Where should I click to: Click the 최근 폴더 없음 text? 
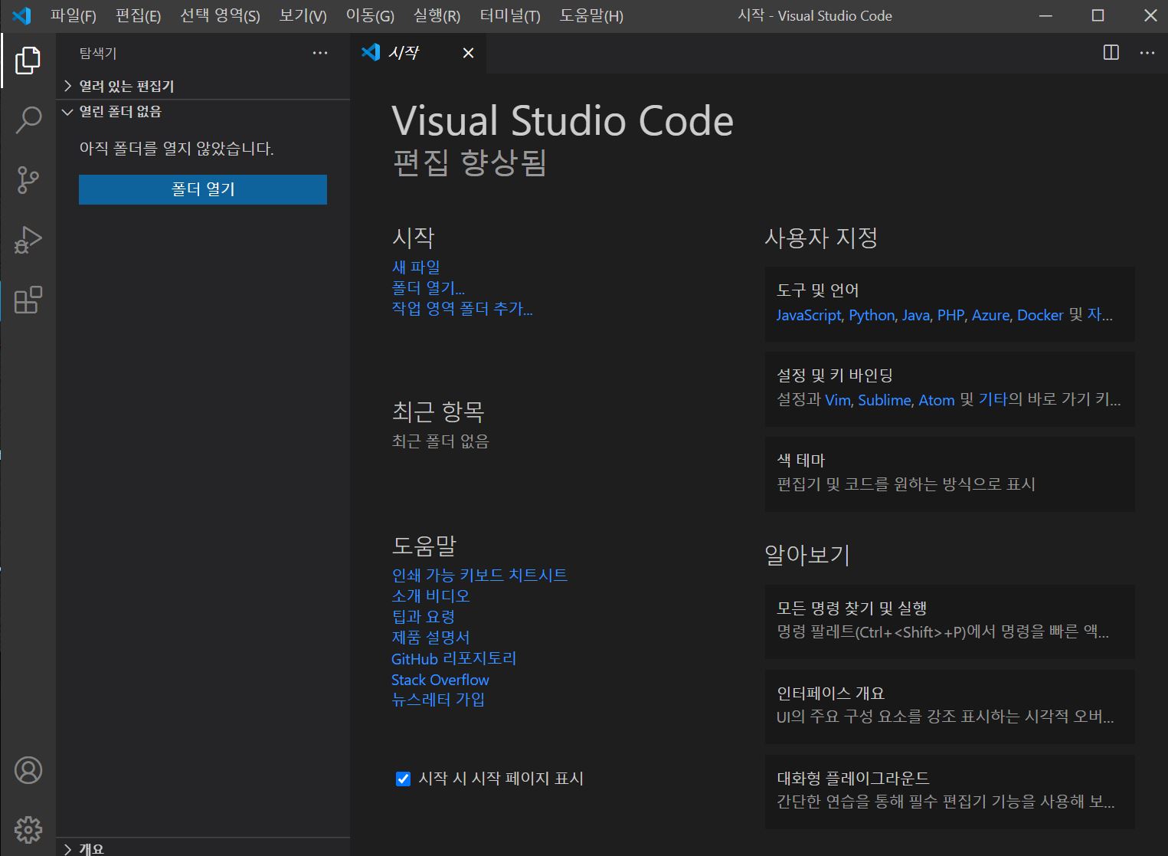(x=440, y=441)
